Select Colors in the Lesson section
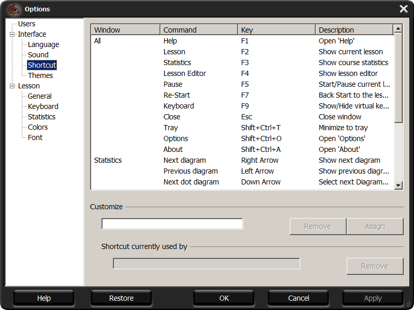414x310 pixels. tap(38, 127)
